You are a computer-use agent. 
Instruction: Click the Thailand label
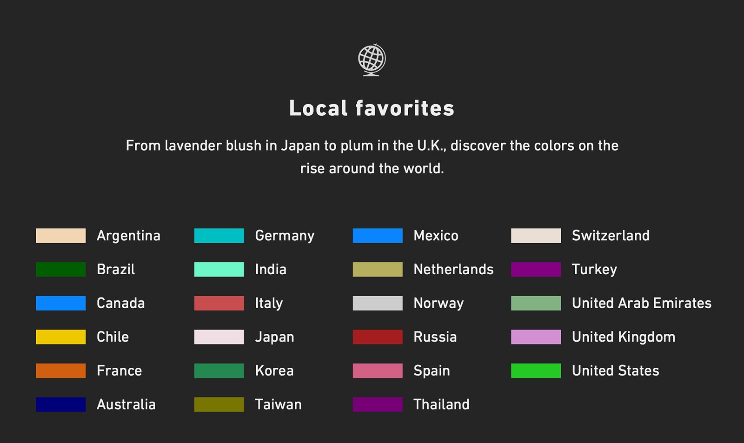pos(441,404)
